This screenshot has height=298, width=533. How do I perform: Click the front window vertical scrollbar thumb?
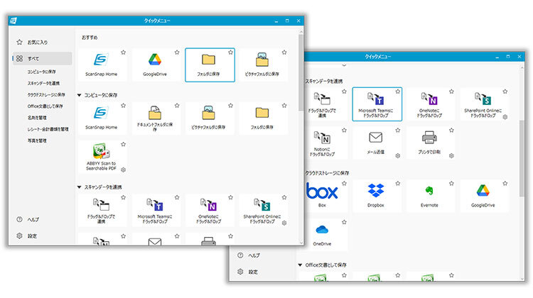point(301,72)
